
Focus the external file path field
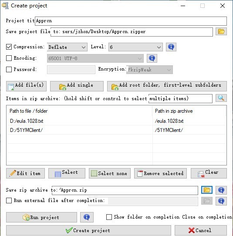point(143,201)
